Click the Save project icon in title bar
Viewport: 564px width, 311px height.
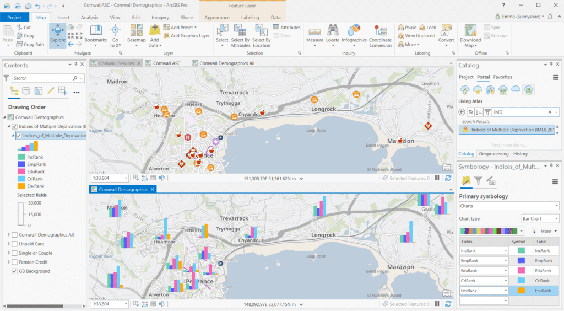(28, 6)
